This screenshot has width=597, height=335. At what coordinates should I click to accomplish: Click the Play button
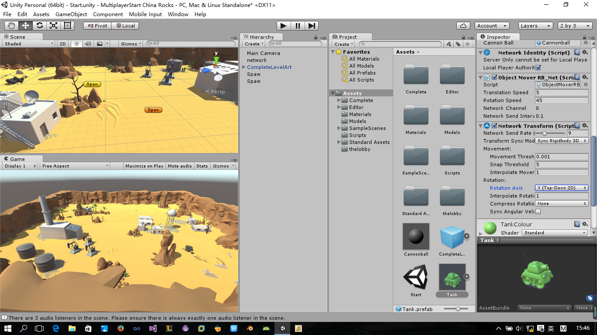[x=284, y=26]
